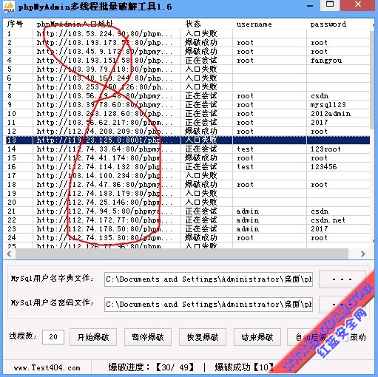378x377 pixels.
Task: Click the horizontal scrollbar right arrow
Action: (363, 254)
